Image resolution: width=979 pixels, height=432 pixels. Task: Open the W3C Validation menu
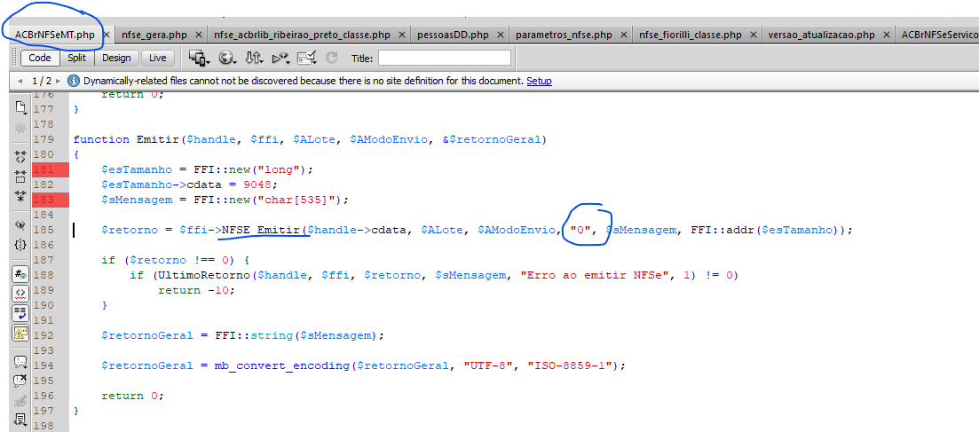point(281,58)
